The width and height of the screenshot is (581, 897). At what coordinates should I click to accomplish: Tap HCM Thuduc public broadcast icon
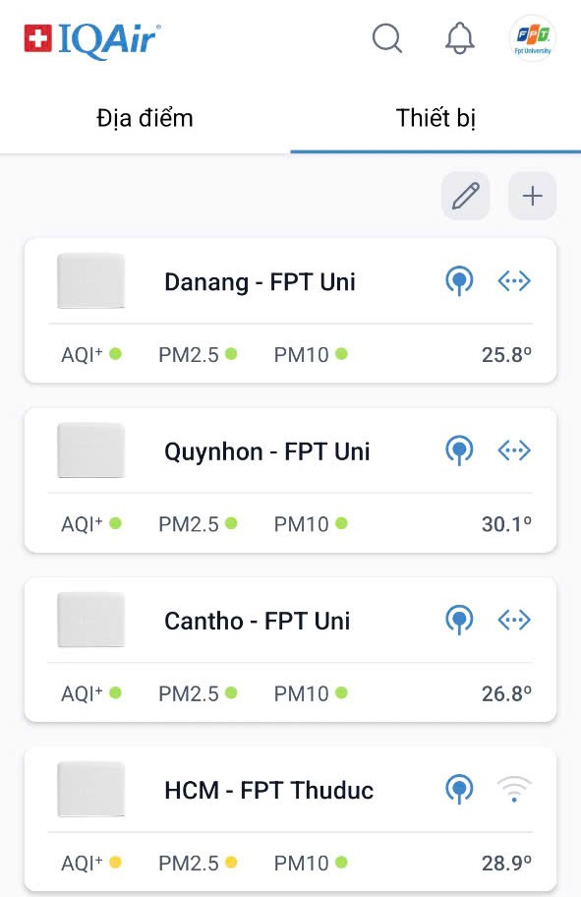459,789
